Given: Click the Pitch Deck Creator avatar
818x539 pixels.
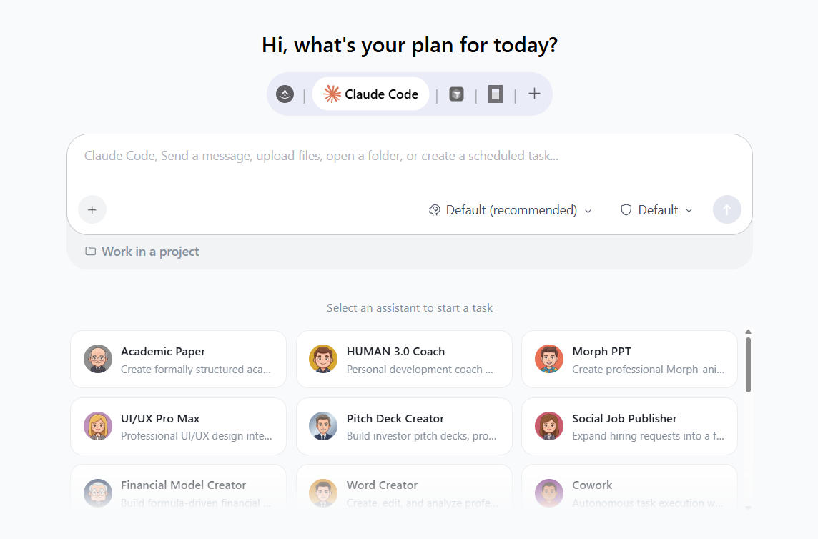Looking at the screenshot, I should click(x=323, y=426).
